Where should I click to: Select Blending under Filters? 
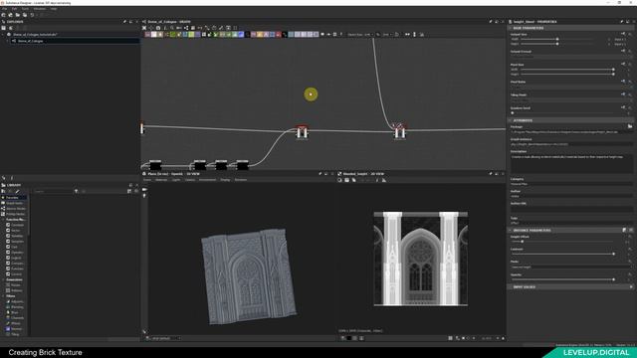pos(16,307)
